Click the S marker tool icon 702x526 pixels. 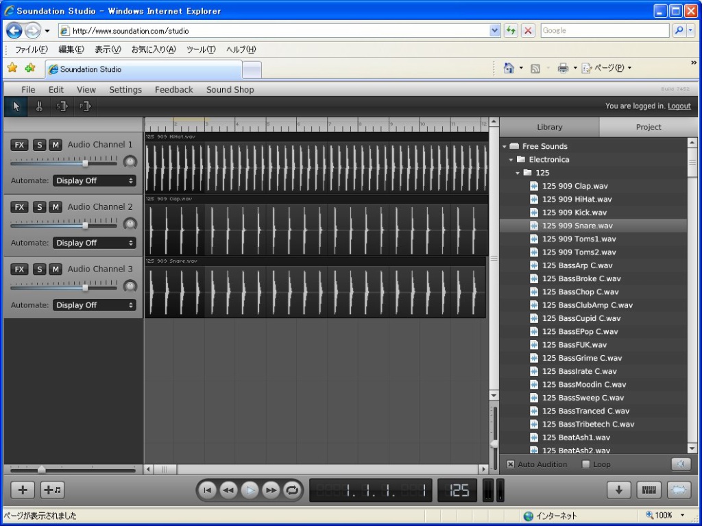pos(61,106)
